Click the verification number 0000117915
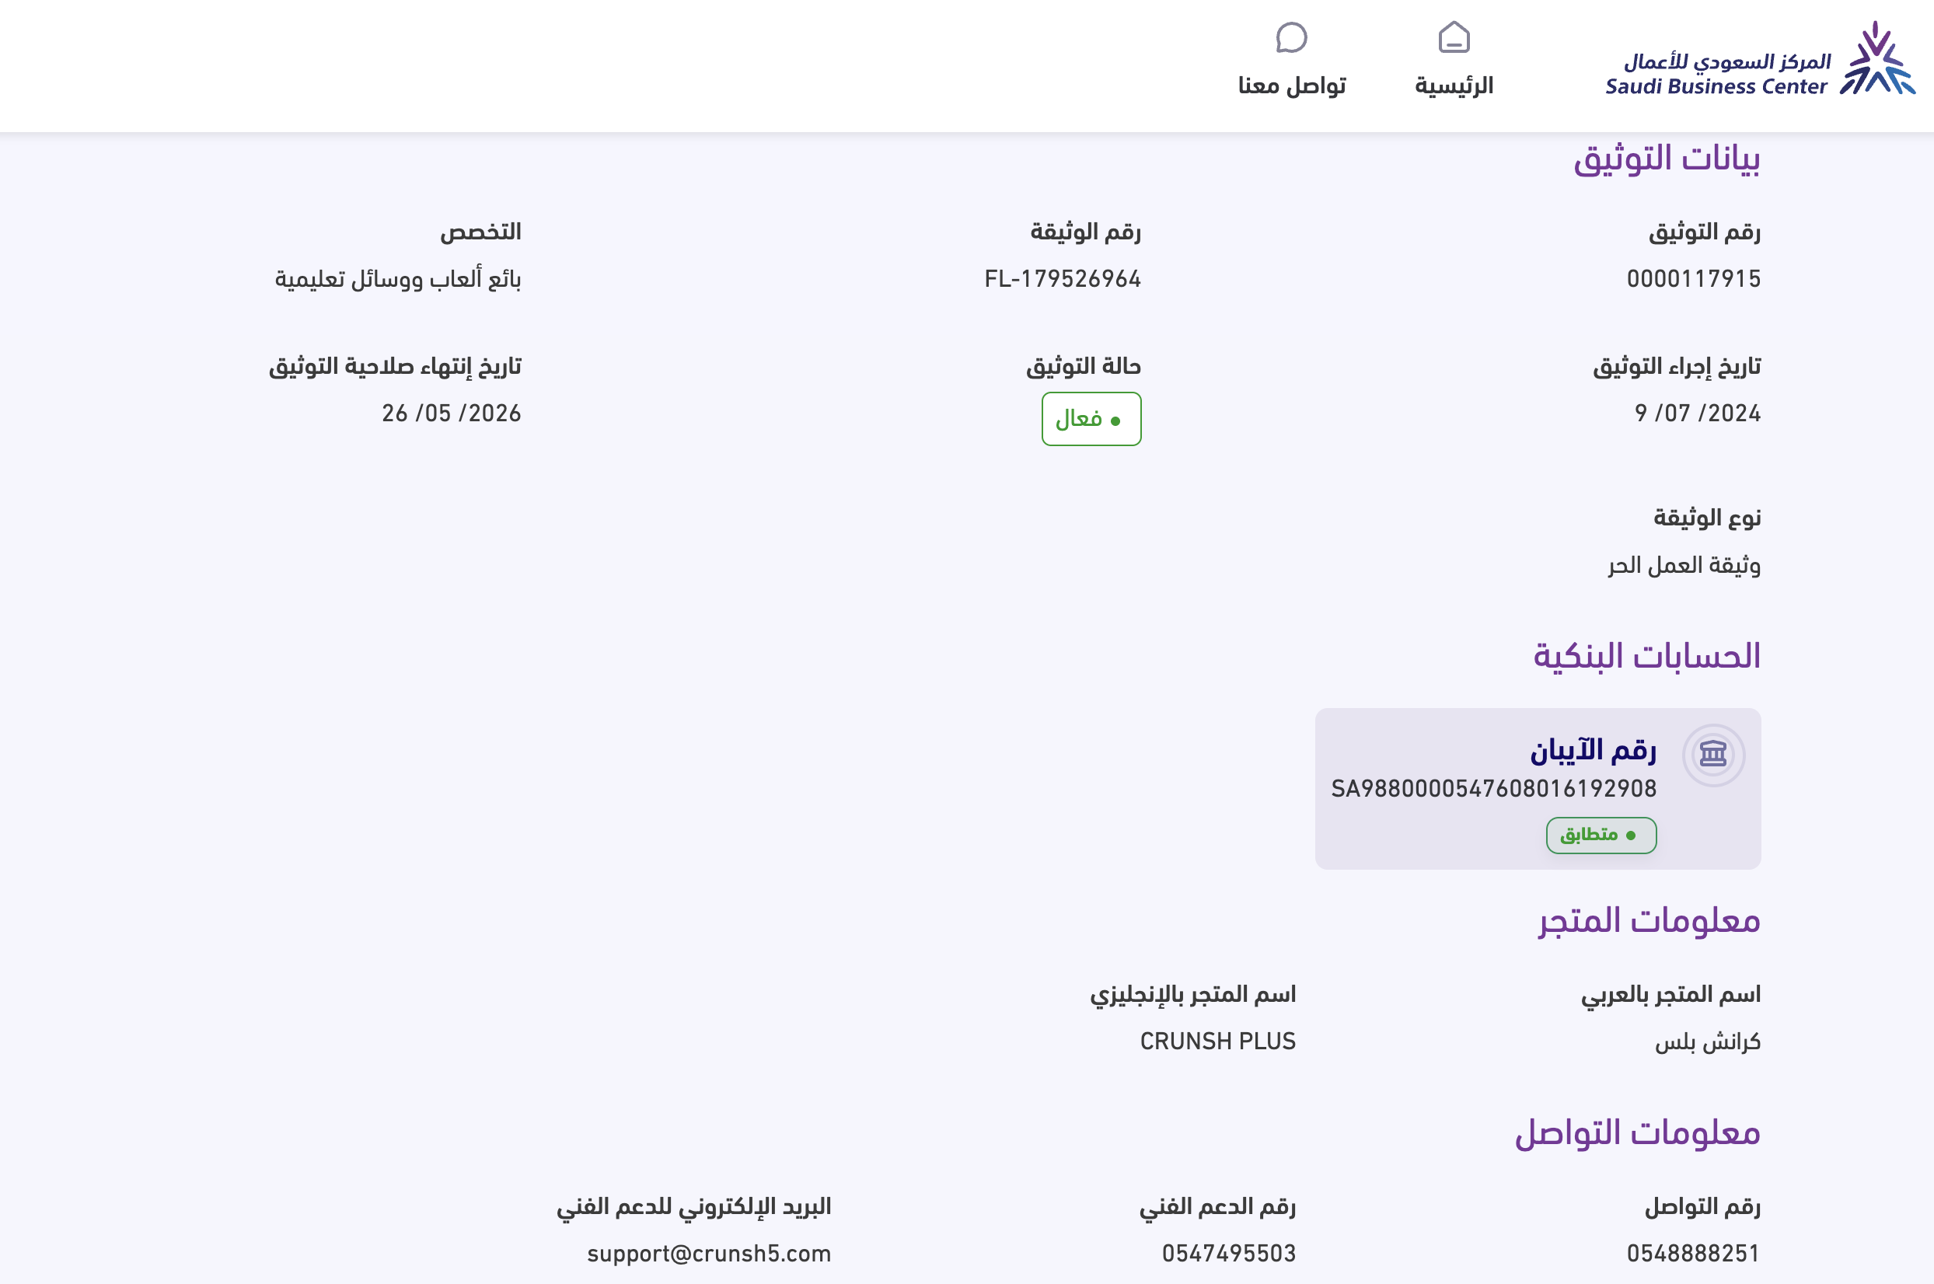1934x1284 pixels. coord(1692,279)
